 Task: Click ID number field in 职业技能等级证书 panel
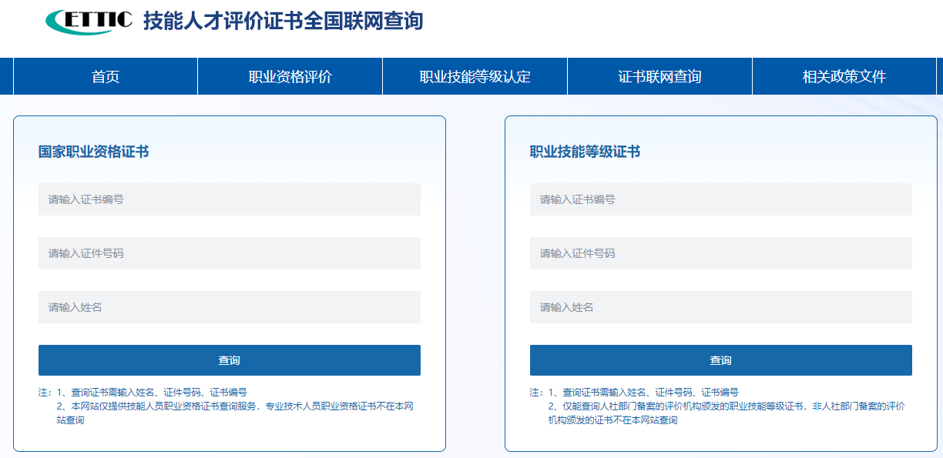[x=721, y=253]
